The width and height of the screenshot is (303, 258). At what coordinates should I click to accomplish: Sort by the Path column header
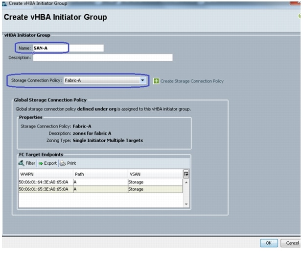tap(100, 174)
